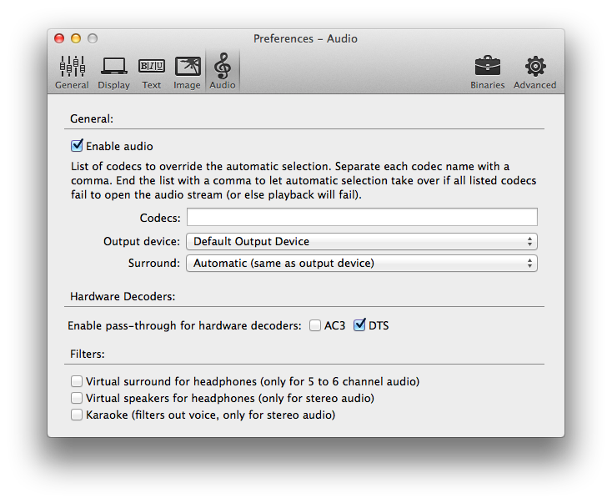Enable virtual surround for headphones
This screenshot has width=612, height=503.
pyautogui.click(x=78, y=381)
